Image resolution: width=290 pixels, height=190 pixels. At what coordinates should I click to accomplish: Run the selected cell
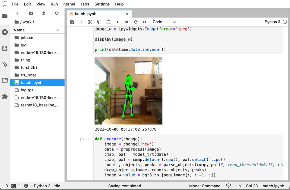[118, 22]
